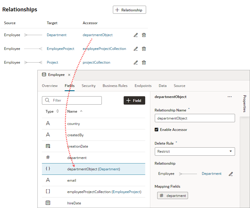Delete the Project relationship using its trash icon

point(144,62)
